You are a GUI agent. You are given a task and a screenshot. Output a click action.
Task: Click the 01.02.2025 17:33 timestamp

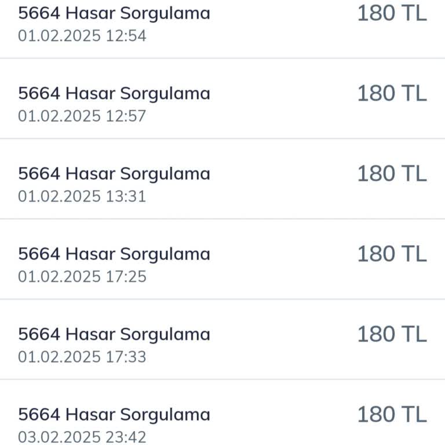pyautogui.click(x=82, y=357)
